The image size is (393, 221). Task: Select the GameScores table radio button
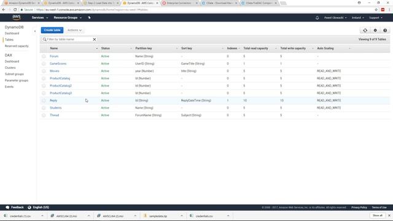pos(44,64)
